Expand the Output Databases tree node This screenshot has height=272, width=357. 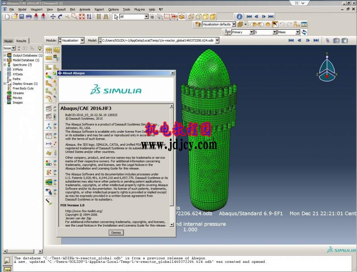coord(5,55)
